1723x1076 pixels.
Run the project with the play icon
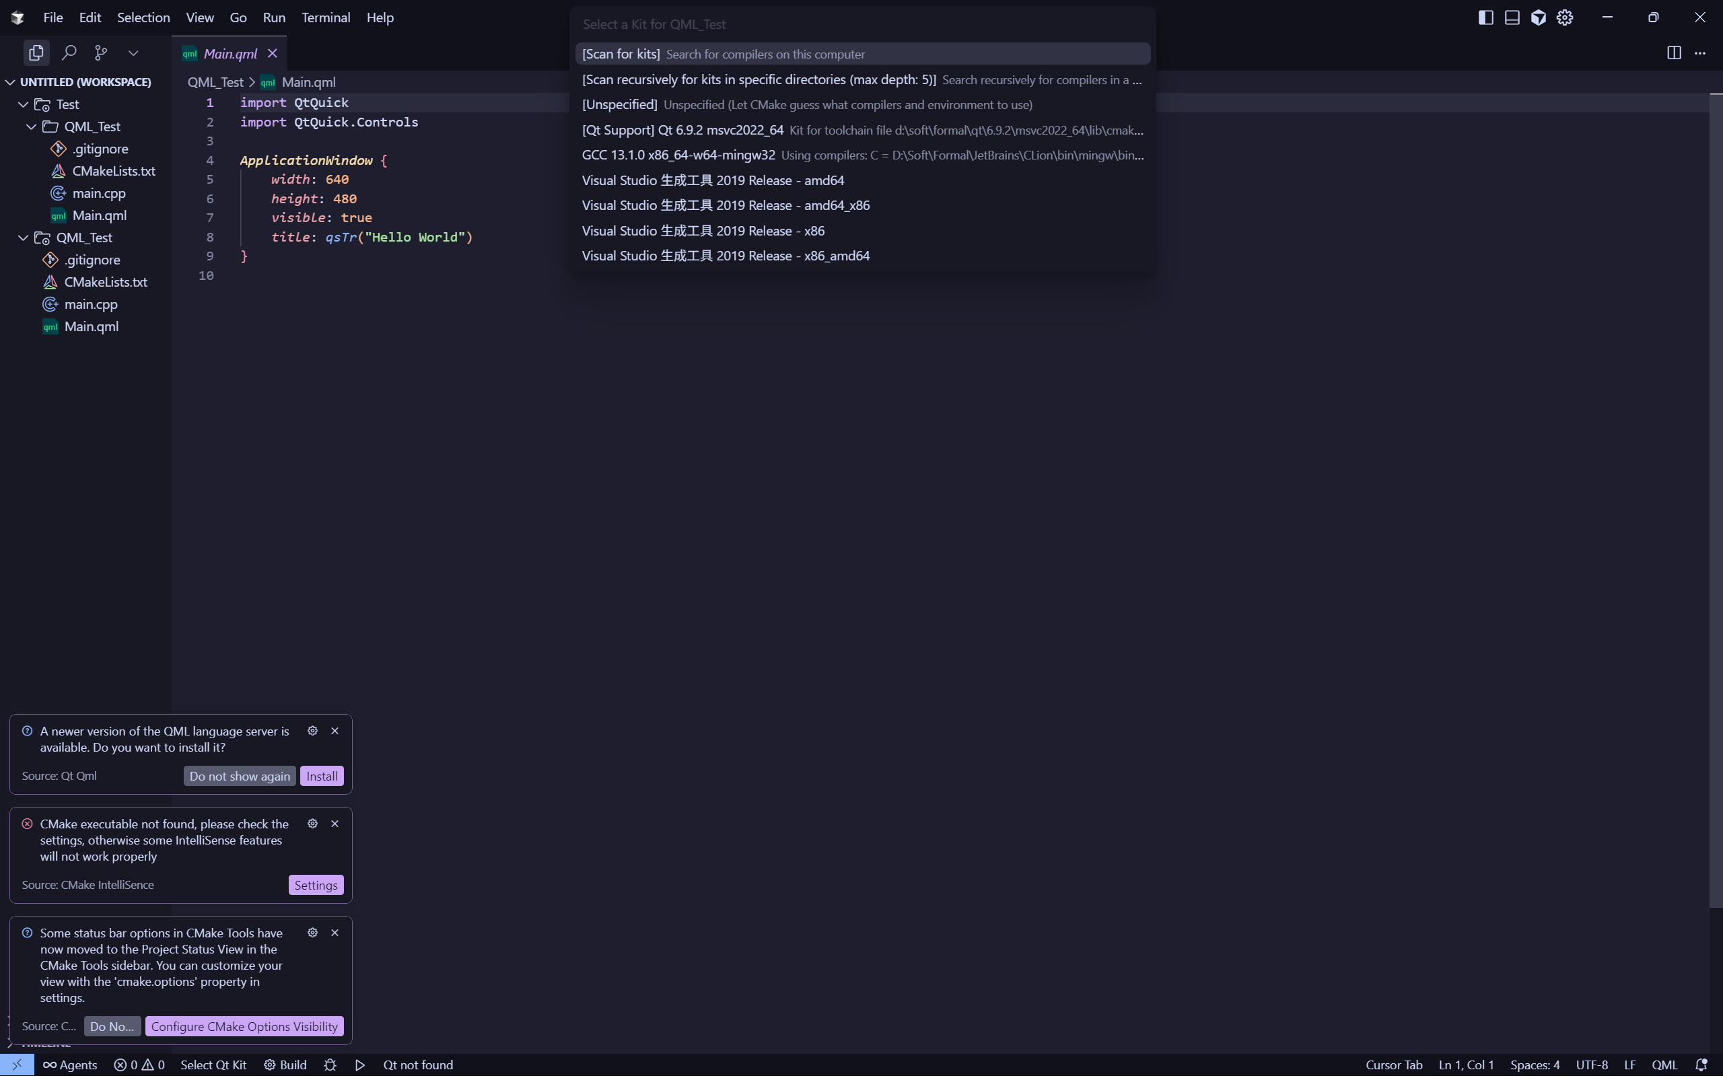coord(359,1065)
